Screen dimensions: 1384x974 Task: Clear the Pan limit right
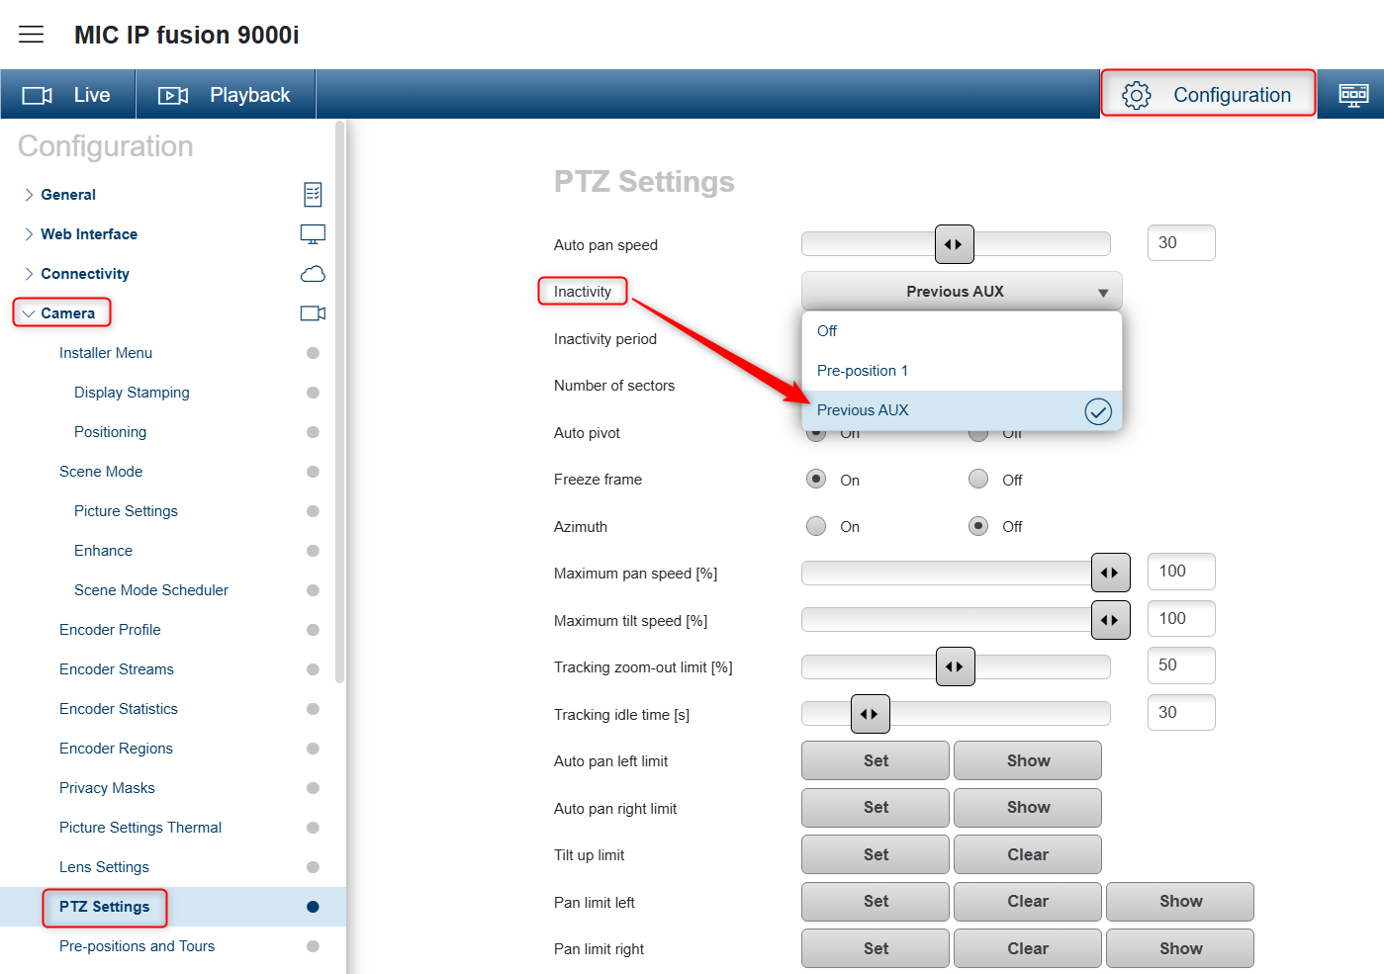coord(1028,948)
